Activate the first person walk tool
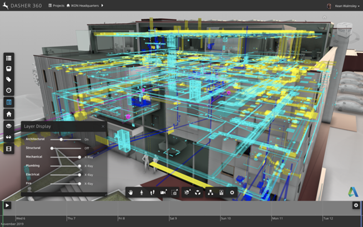Image resolution: width=363 pixels, height=227 pixels. (x=142, y=192)
